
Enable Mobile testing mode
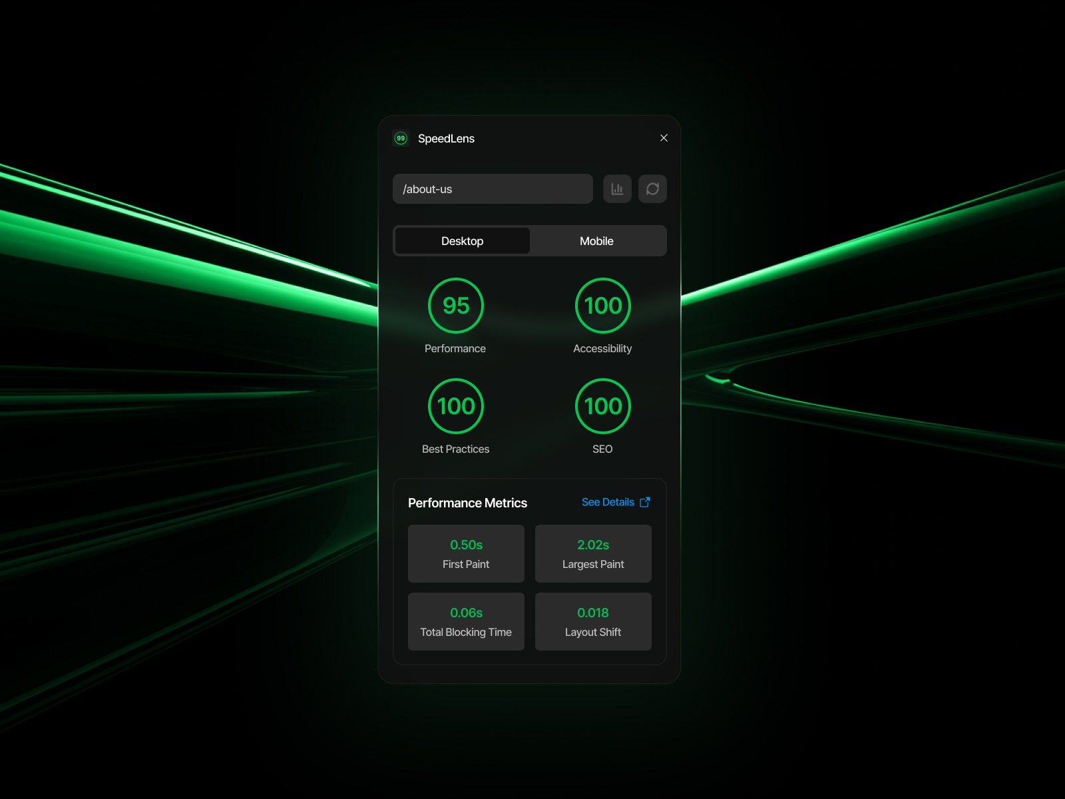pos(597,240)
